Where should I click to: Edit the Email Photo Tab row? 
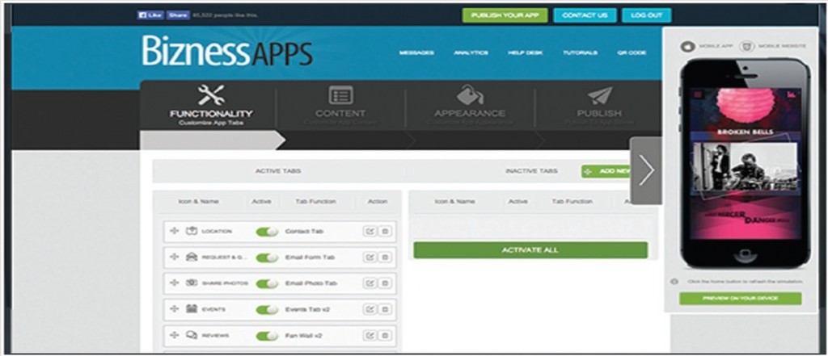point(370,283)
